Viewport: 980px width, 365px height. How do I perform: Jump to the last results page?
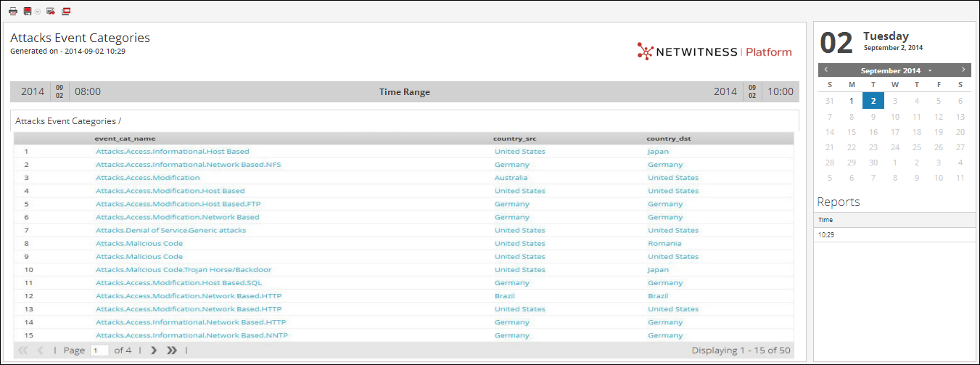(x=172, y=350)
